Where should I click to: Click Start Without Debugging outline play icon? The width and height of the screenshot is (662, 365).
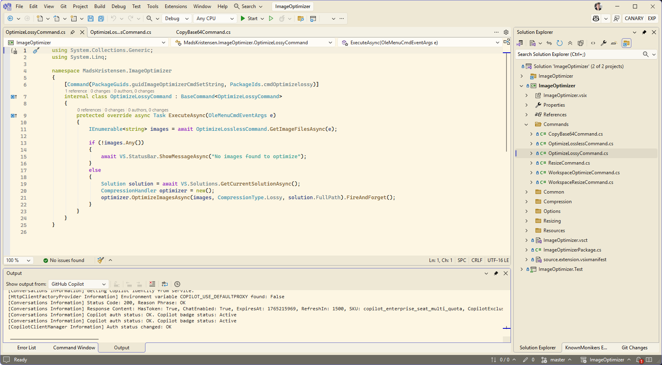[x=271, y=19]
